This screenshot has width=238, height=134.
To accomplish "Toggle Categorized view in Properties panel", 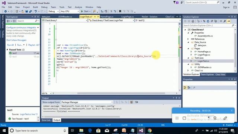I will point(185,88).
